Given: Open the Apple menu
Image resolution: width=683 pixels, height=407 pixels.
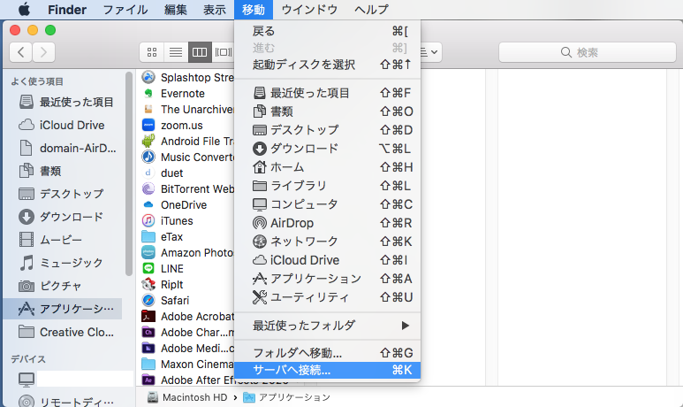Looking at the screenshot, I should pyautogui.click(x=24, y=9).
